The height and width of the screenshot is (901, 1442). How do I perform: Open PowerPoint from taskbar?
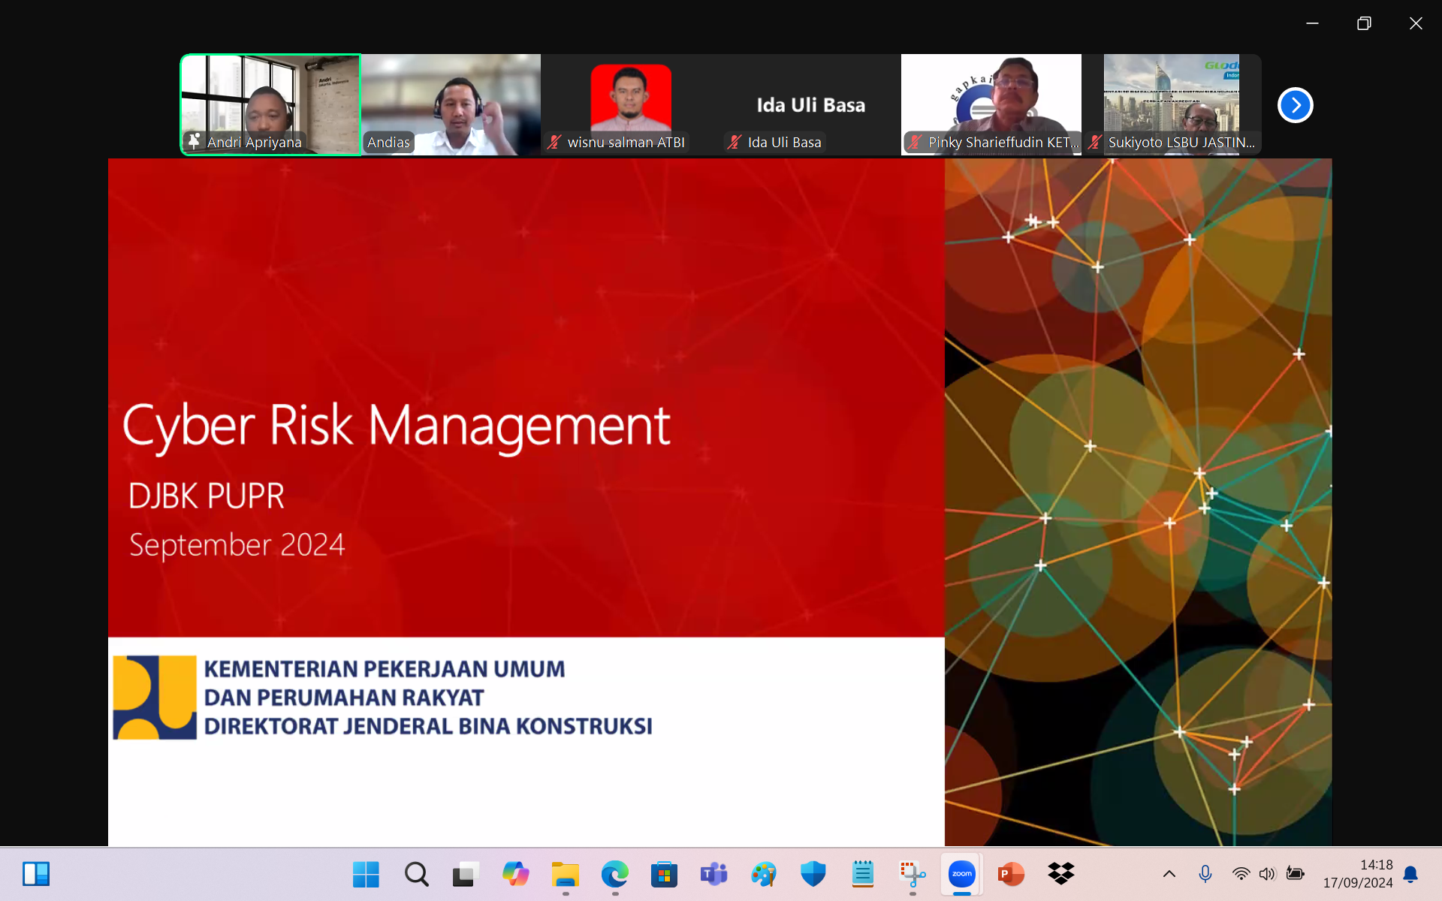pyautogui.click(x=1011, y=874)
